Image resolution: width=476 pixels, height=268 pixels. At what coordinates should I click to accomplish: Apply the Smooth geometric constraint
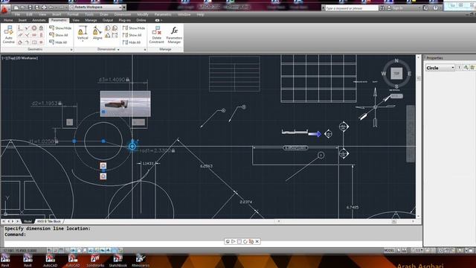pos(27,42)
